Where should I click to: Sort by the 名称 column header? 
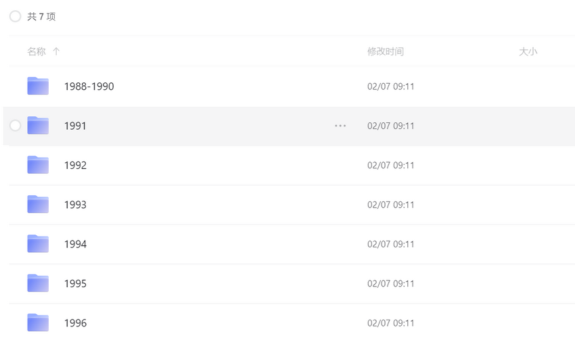point(37,51)
